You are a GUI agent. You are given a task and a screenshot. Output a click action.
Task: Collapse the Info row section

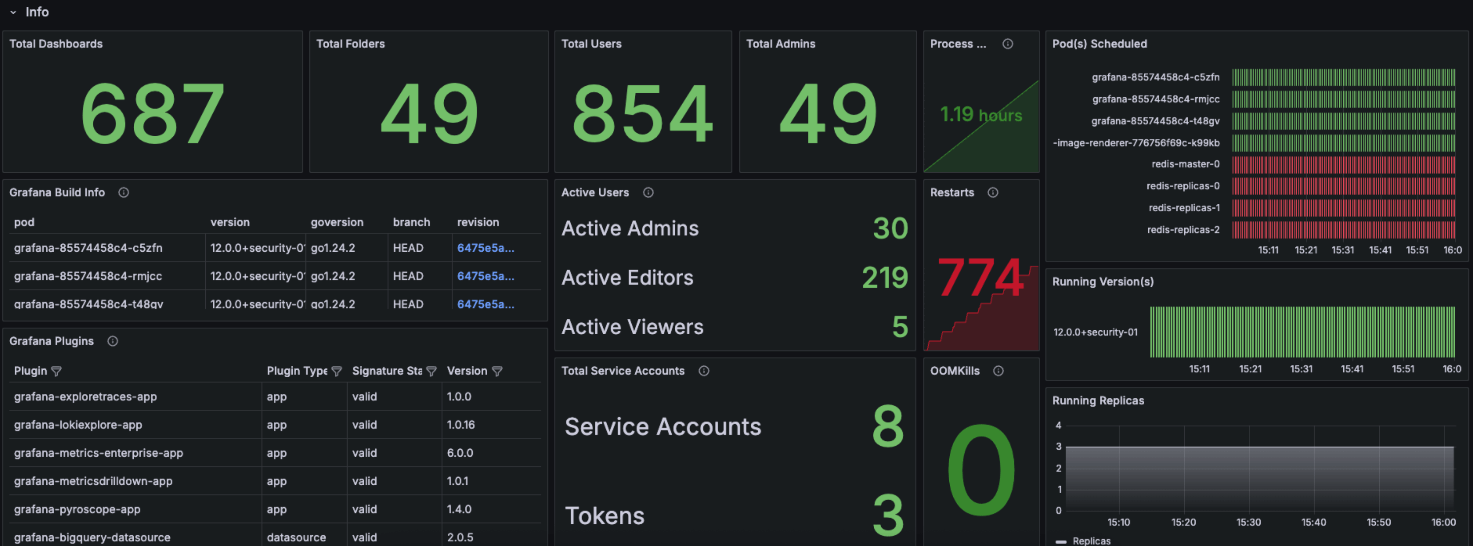13,12
